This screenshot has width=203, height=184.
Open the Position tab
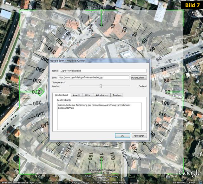pos(117,95)
